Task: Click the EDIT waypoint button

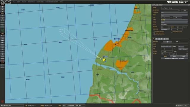Action: click(174, 56)
